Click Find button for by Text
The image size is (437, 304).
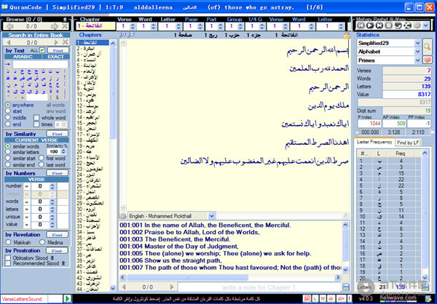(x=58, y=50)
